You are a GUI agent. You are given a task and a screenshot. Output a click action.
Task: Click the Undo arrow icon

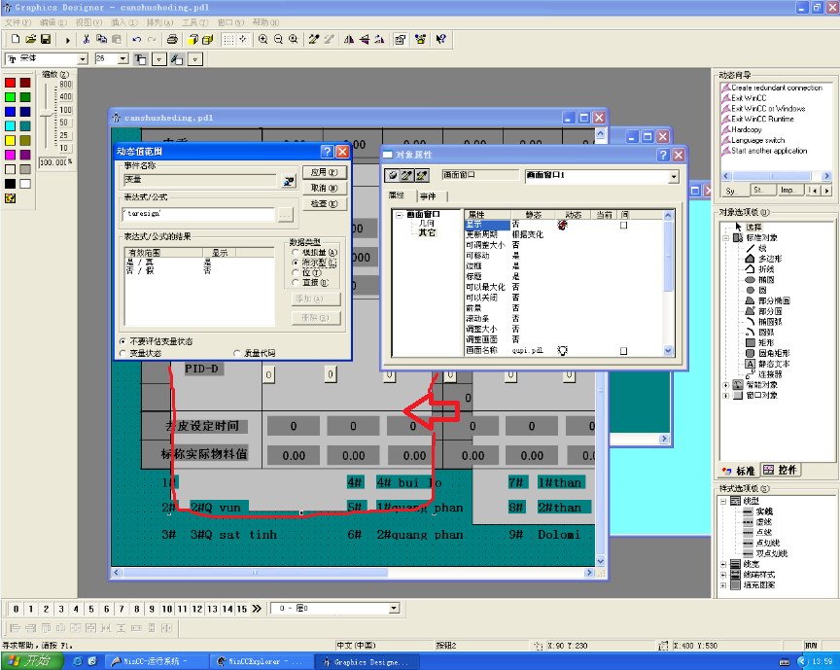(136, 40)
